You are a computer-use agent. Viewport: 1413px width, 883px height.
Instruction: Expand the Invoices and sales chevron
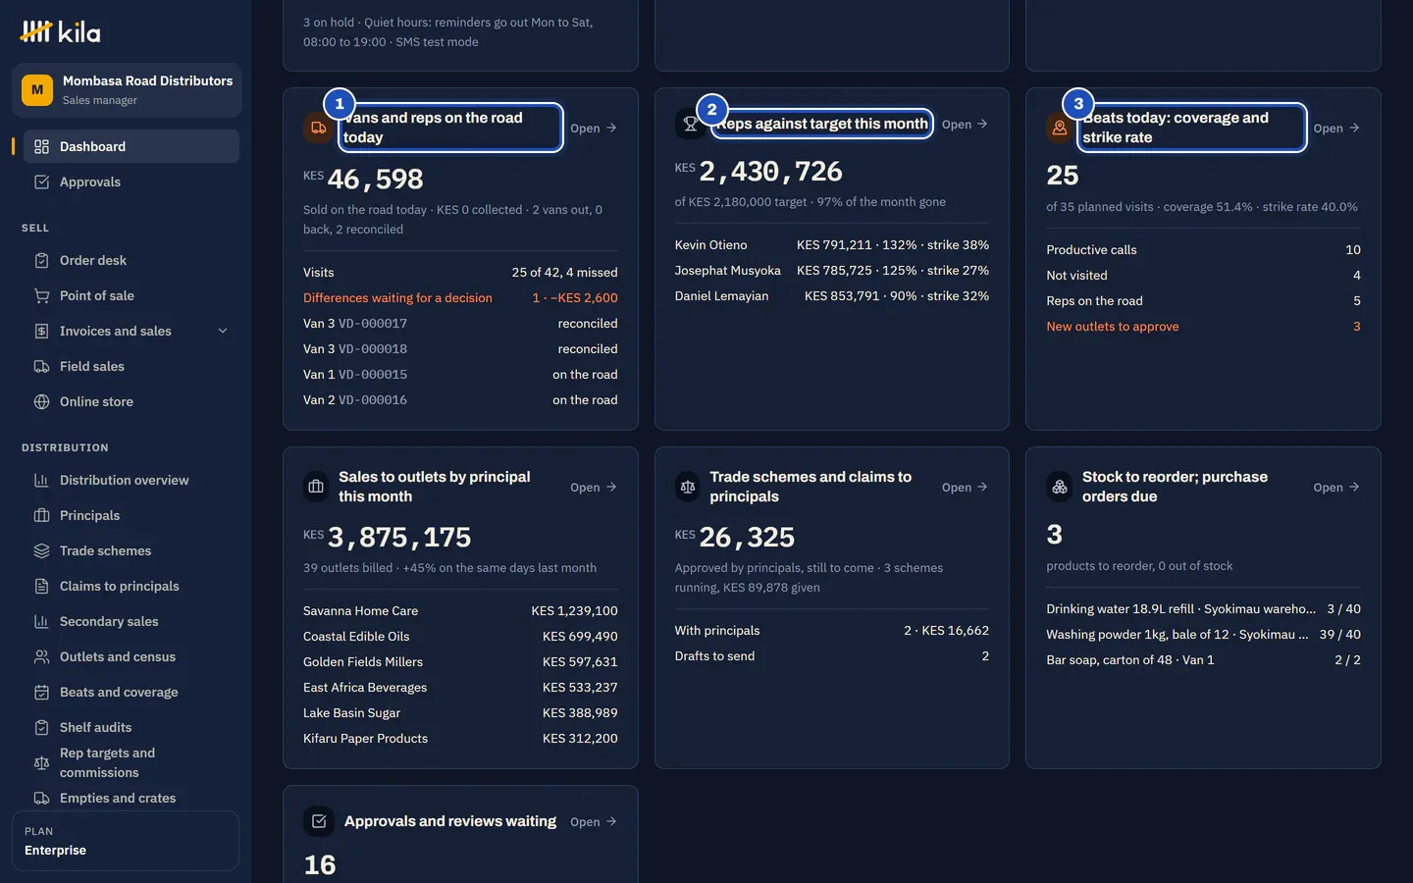coord(223,331)
